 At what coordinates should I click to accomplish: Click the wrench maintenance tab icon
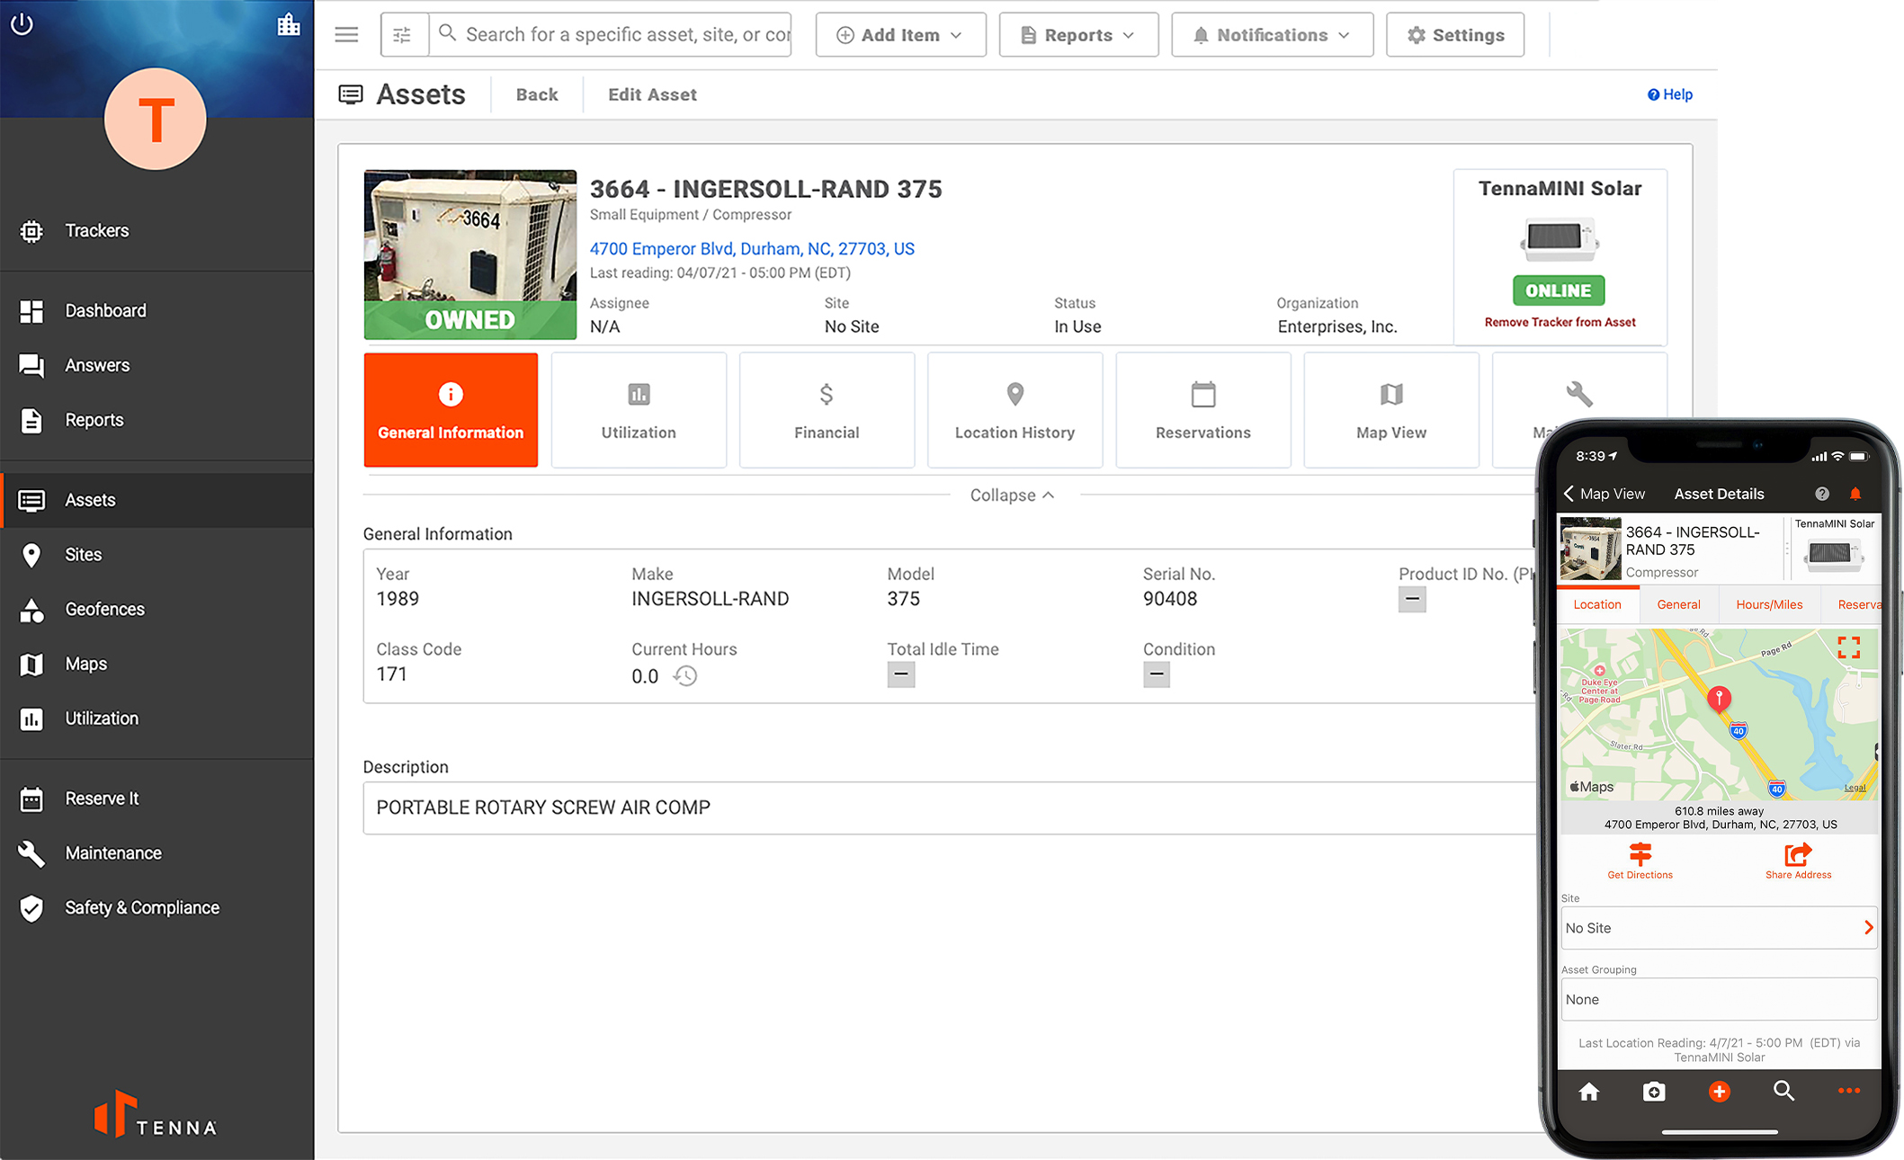click(1578, 394)
